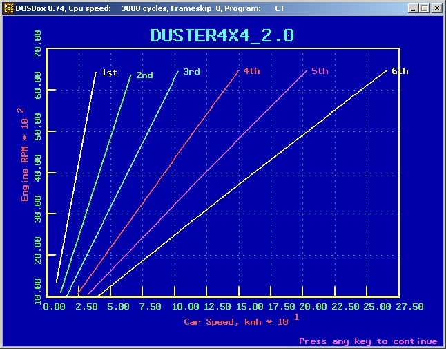Viewport: 446px width, 349px height.
Task: Click the 10.00 RPM axis value
Action: tap(37, 291)
